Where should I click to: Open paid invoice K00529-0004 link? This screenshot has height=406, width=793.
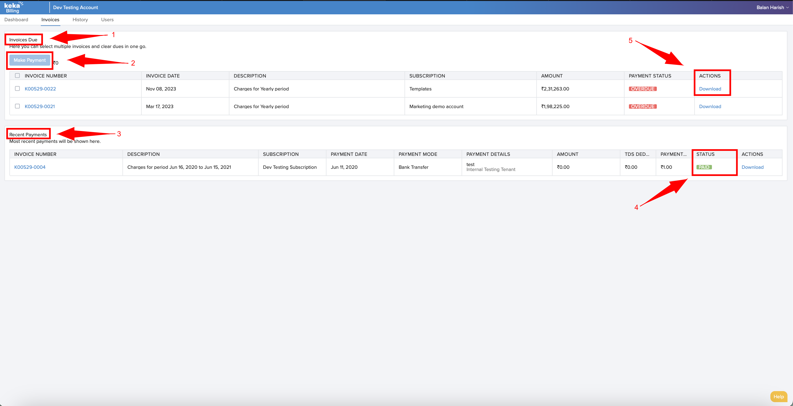coord(30,167)
